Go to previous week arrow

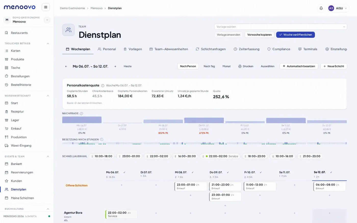click(x=66, y=66)
